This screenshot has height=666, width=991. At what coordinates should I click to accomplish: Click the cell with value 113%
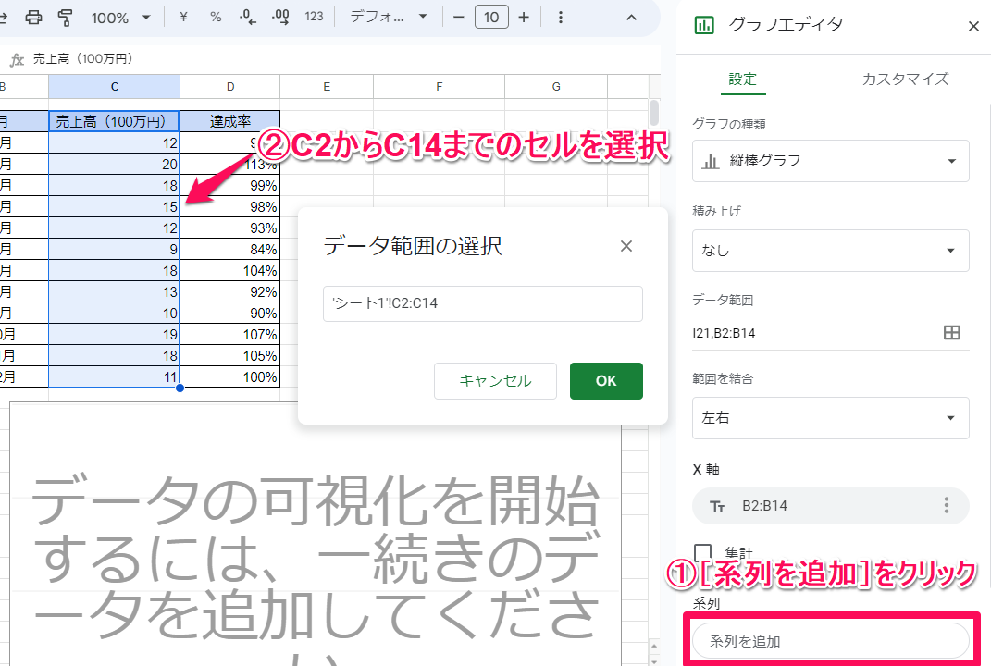tap(230, 165)
